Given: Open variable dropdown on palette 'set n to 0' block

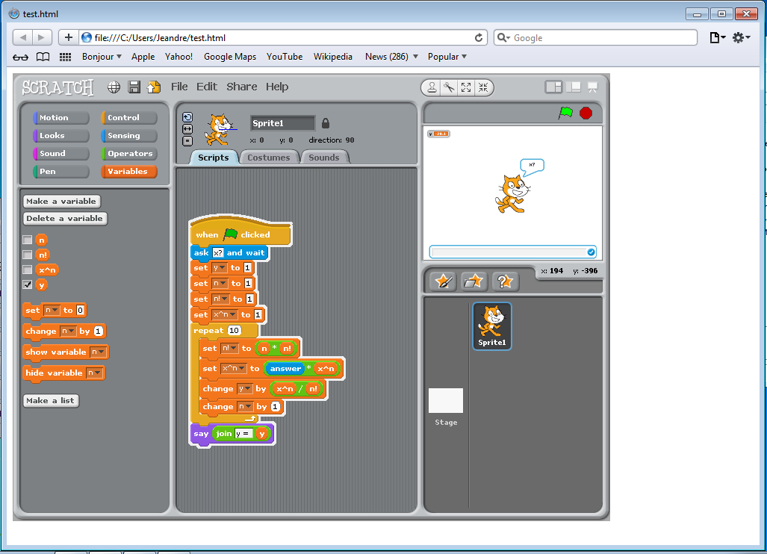Looking at the screenshot, I should 52,310.
